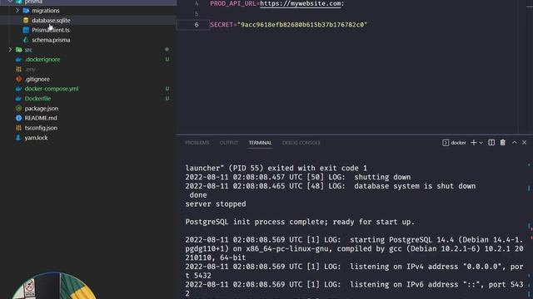Click the docker-compose.yml whale icon
Image resolution: width=533 pixels, height=299 pixels.
pos(18,89)
